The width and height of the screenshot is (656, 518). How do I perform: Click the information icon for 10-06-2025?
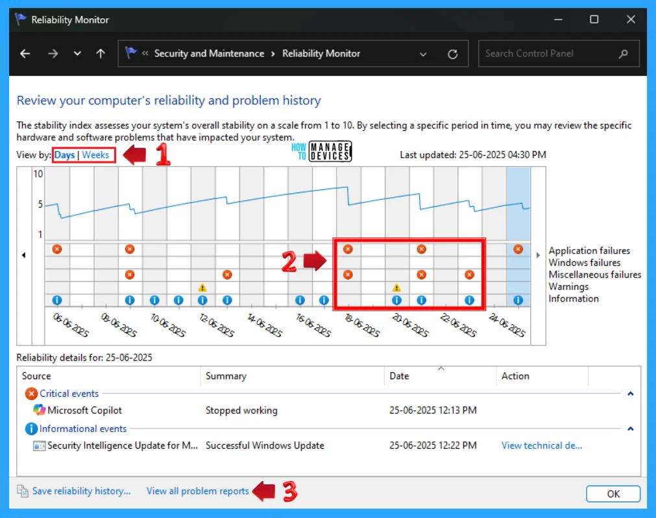click(154, 300)
